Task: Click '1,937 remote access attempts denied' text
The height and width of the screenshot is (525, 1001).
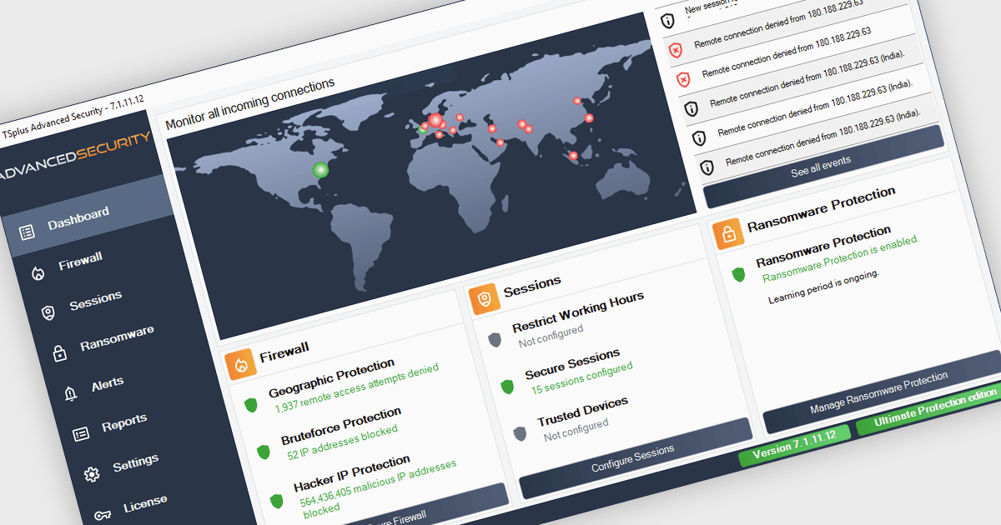Action: pos(357,389)
